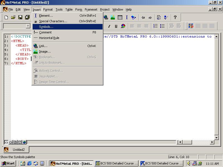The image size is (223, 167).
Task: Open the File menu
Action: tap(11, 9)
